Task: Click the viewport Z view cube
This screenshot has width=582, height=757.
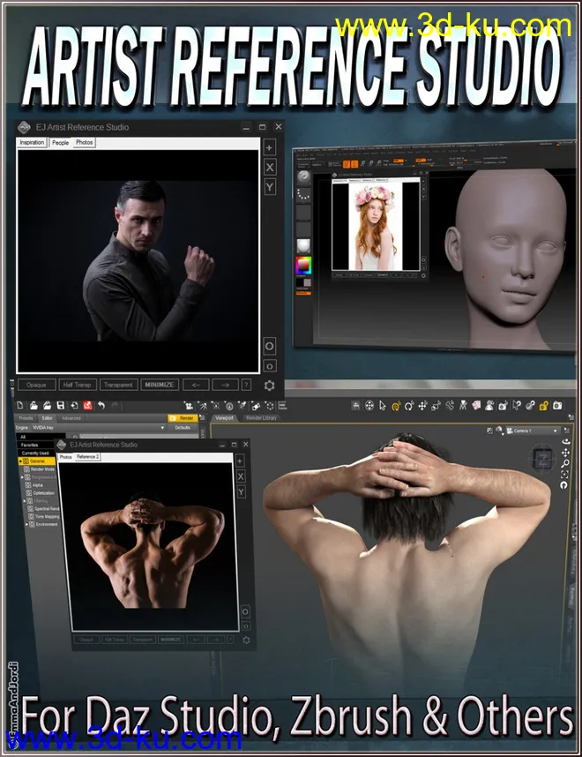Action: (542, 459)
